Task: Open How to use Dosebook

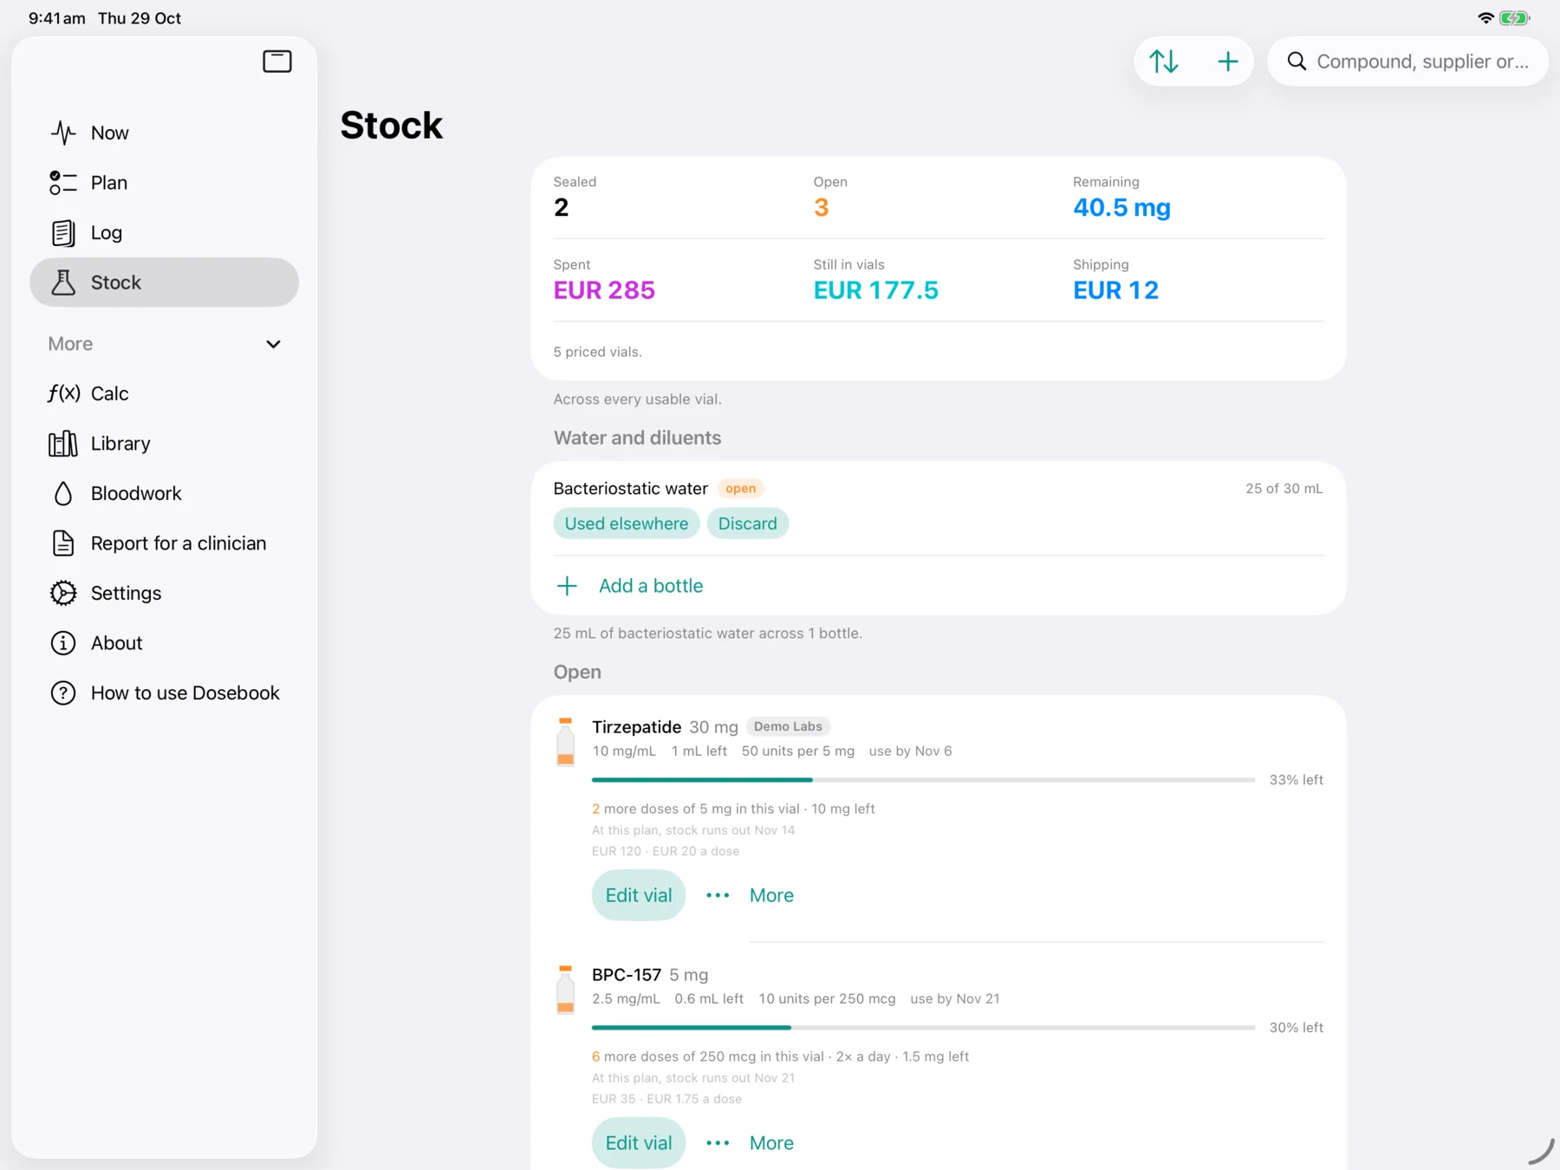Action: pyautogui.click(x=164, y=693)
